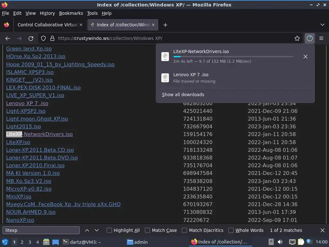The image size is (329, 247).
Task: Close the Control Collaborative Virtual tab
Action: (x=81, y=25)
